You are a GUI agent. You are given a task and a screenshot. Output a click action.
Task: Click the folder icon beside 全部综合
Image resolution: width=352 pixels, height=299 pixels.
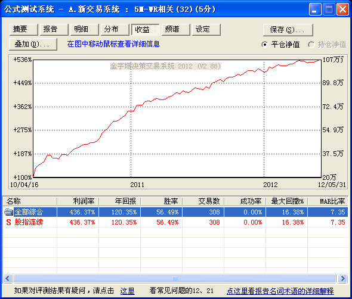pos(8,212)
